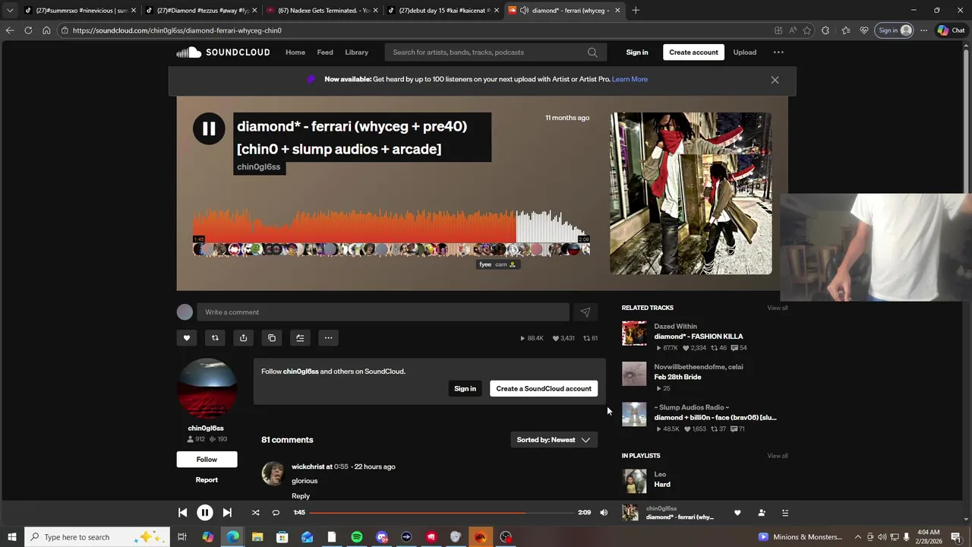Image resolution: width=972 pixels, height=547 pixels.
Task: Open chin0gl6ss artist link under the title
Action: (x=258, y=167)
